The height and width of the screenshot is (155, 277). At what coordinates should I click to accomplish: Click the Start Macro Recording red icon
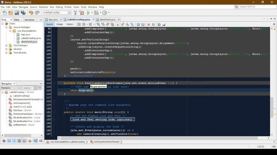(x=148, y=25)
